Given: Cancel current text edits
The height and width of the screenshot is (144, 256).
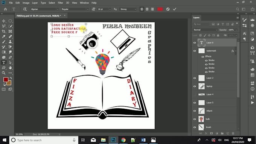Looking at the screenshot, I should [168, 9].
